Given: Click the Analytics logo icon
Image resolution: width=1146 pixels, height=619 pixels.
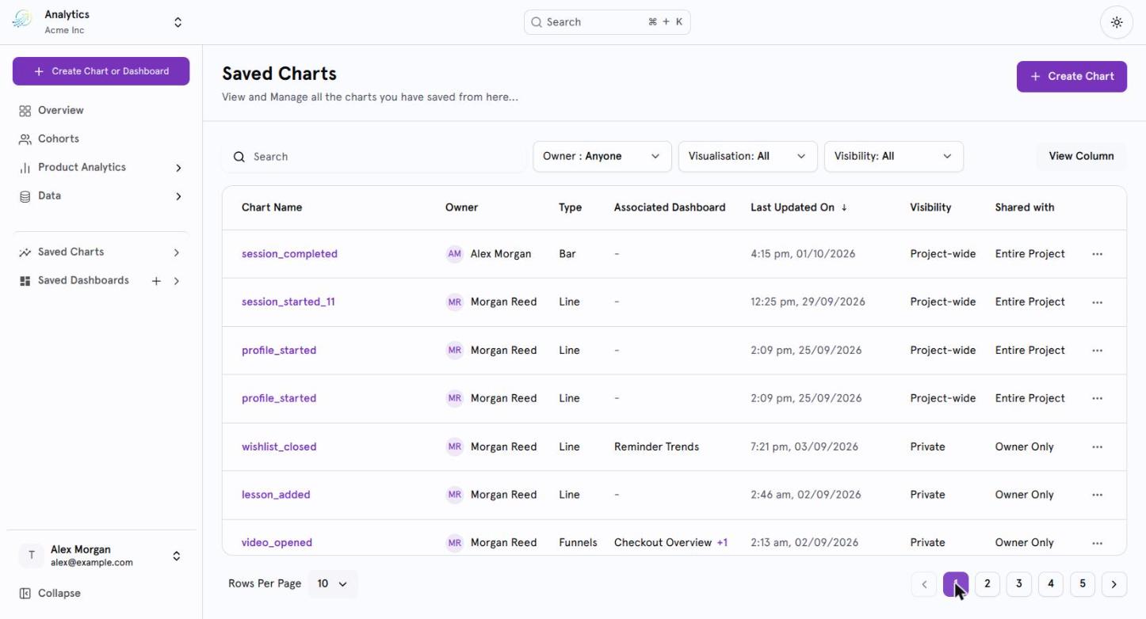Looking at the screenshot, I should pyautogui.click(x=22, y=20).
